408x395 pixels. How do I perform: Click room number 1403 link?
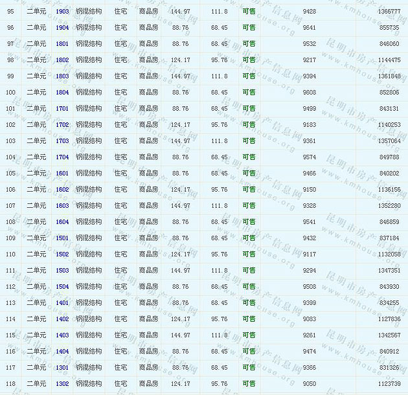click(x=62, y=335)
